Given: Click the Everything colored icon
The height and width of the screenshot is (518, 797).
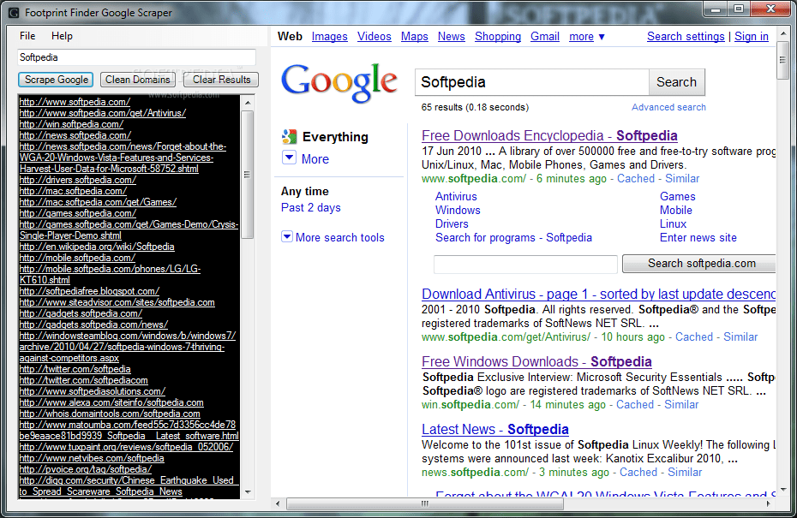Looking at the screenshot, I should click(x=289, y=137).
